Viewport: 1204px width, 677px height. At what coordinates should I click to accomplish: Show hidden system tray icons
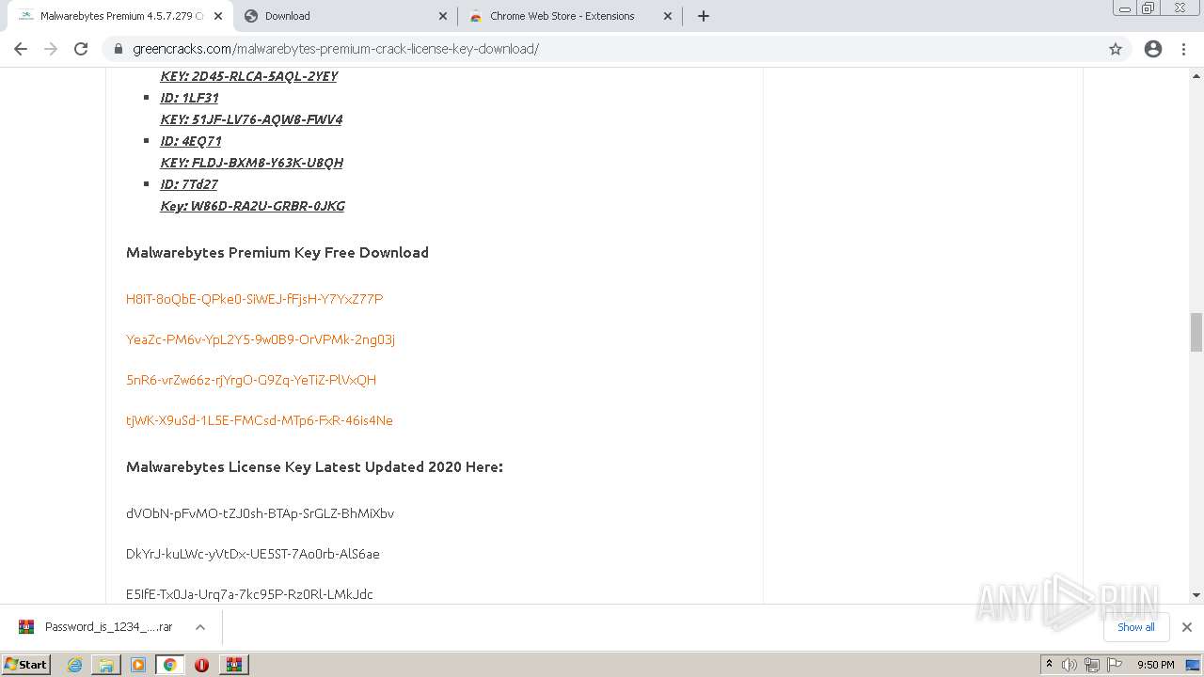(1049, 664)
